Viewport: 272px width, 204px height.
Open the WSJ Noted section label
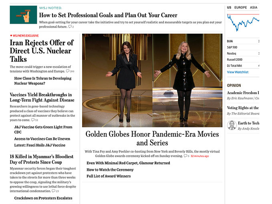click(x=50, y=8)
